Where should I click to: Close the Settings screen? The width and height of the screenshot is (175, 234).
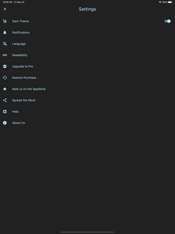(5, 9)
